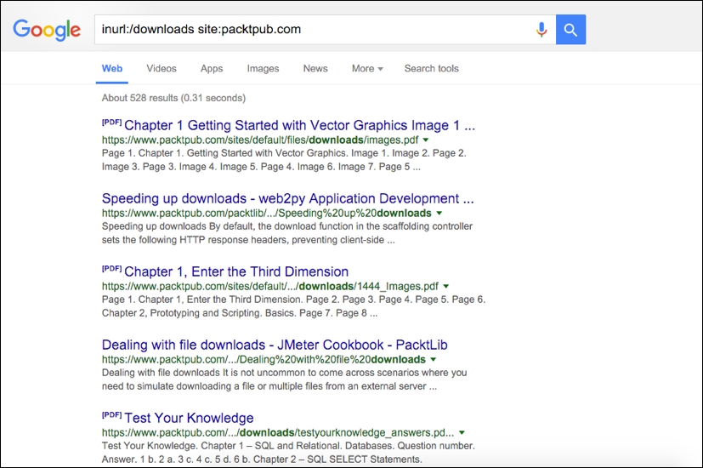Switch to the Apps tab

pyautogui.click(x=212, y=69)
